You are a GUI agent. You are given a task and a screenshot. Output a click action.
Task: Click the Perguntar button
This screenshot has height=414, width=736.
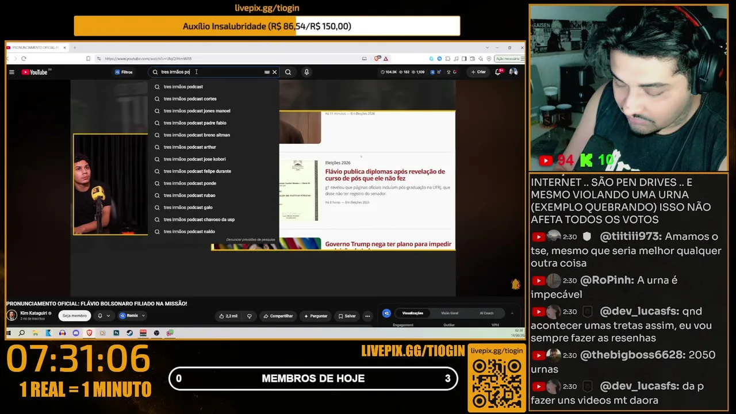[x=315, y=316]
